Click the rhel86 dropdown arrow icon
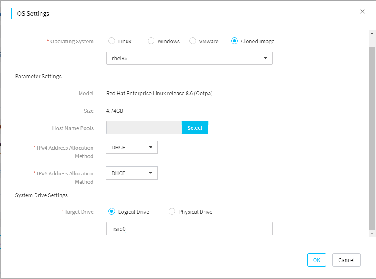 tap(266, 58)
